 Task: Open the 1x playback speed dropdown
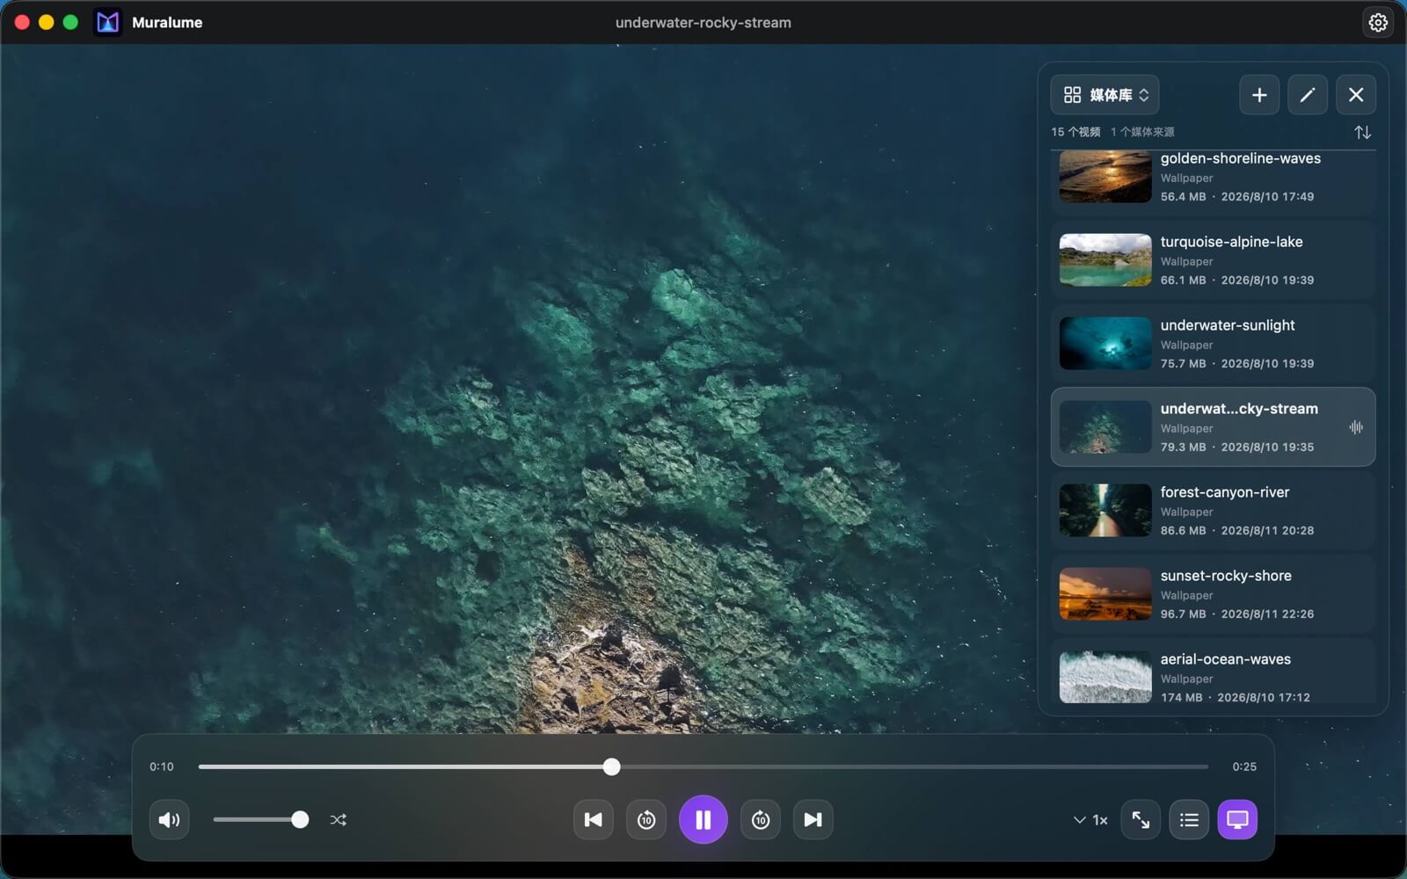(x=1090, y=820)
